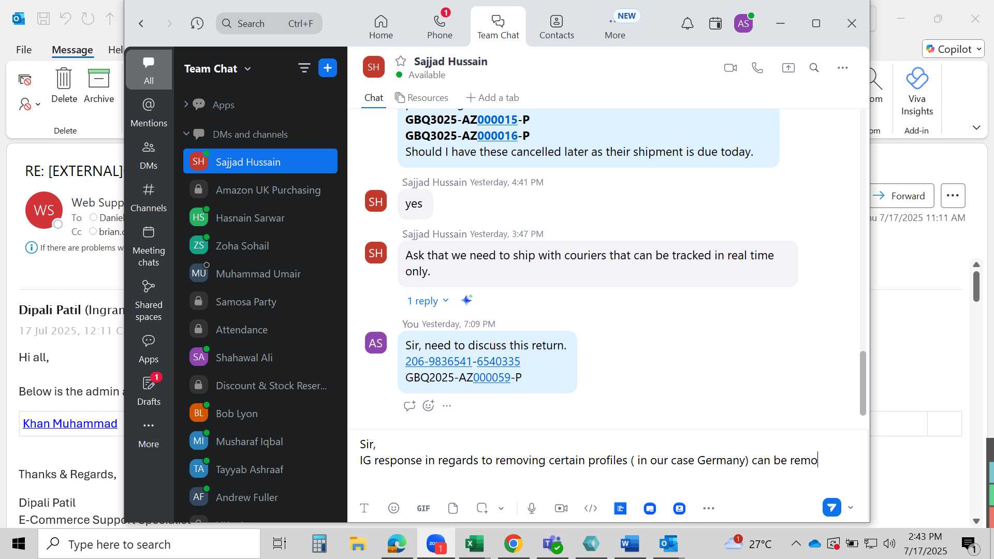Open the Amazon UK Purchasing channel
Viewport: 994px width, 559px height.
point(260,190)
